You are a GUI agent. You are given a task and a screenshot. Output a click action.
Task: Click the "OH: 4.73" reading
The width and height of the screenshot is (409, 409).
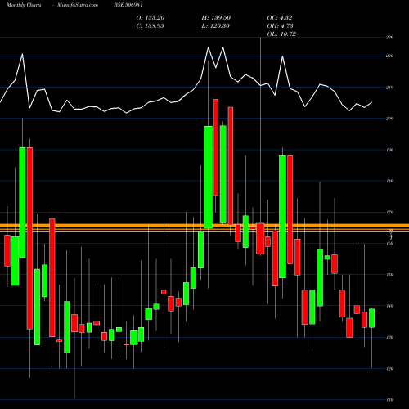tap(280, 26)
